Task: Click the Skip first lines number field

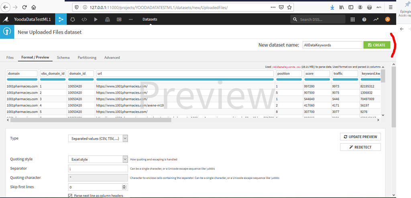Action: 95,187
